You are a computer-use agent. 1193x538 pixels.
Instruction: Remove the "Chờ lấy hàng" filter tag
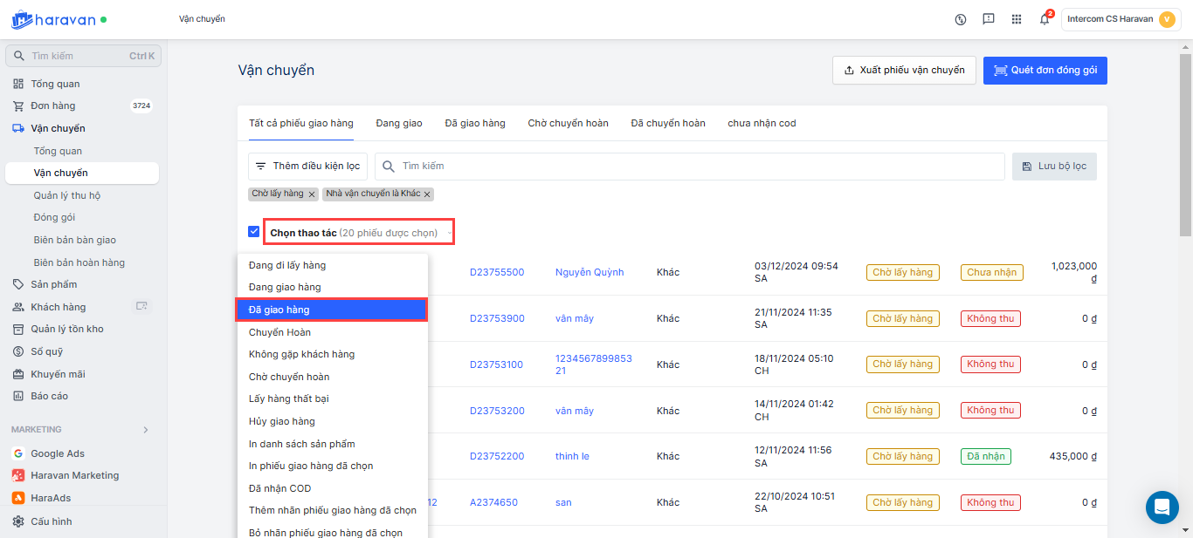tap(312, 194)
